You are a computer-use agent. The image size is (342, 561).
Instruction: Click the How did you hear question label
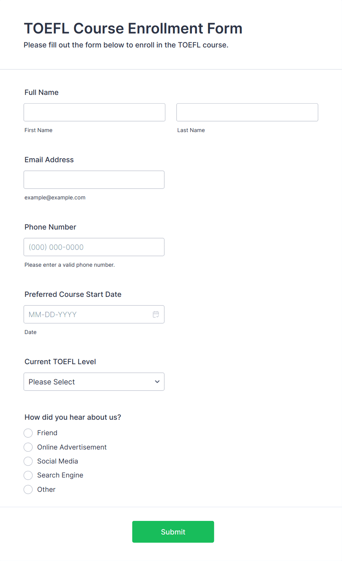coord(73,417)
